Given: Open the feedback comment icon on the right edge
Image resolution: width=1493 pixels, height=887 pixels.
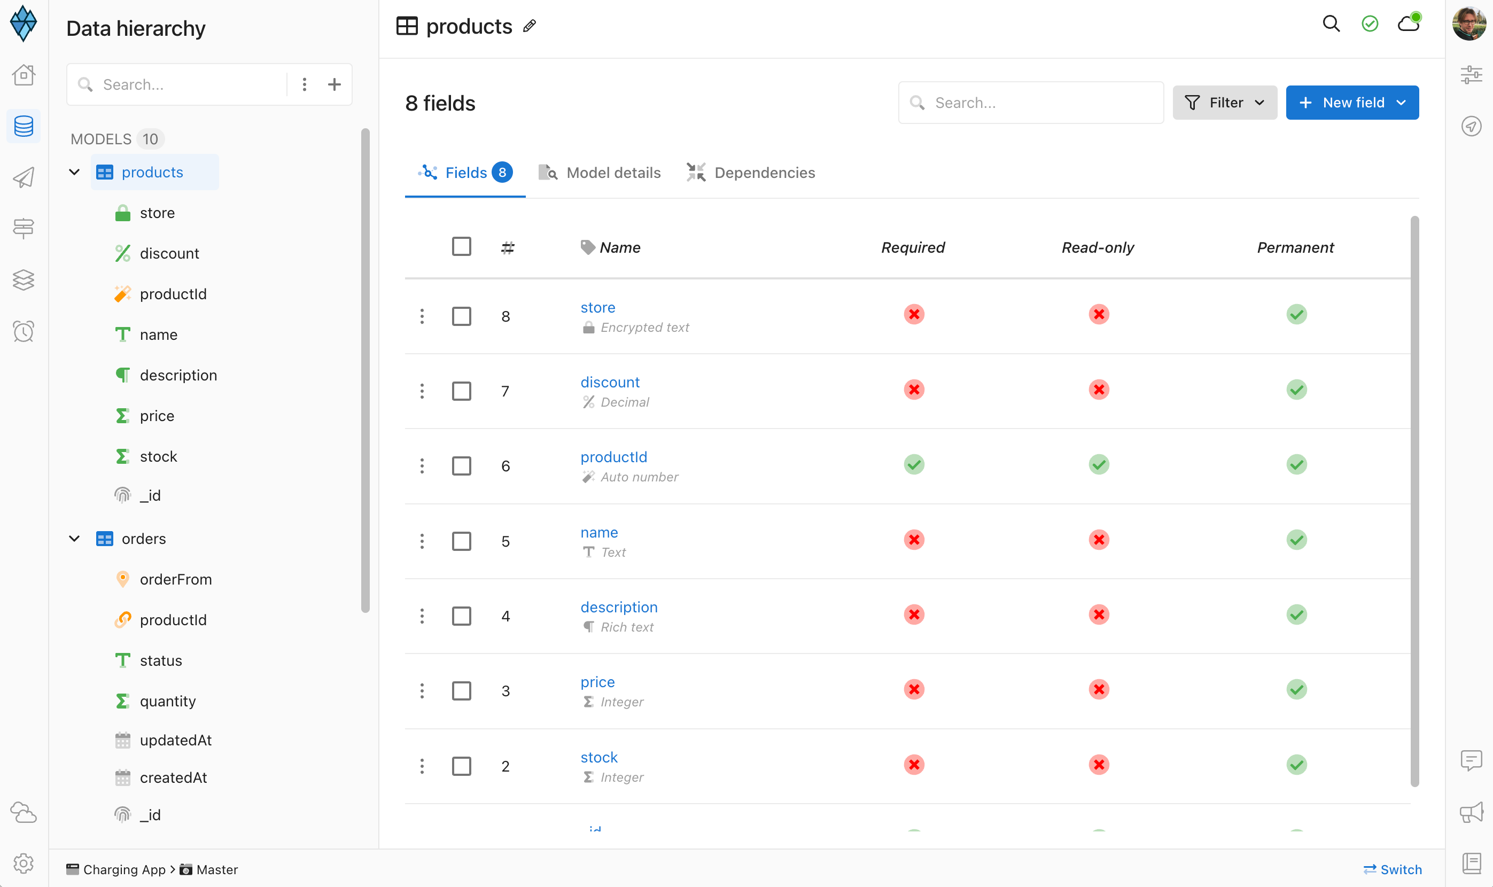Looking at the screenshot, I should tap(1472, 760).
